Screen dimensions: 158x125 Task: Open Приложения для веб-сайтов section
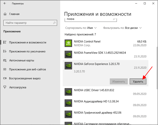click(x=27, y=69)
